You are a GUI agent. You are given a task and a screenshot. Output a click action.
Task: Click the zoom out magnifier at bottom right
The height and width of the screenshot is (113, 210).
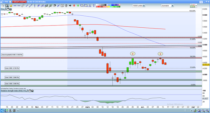coord(203,111)
